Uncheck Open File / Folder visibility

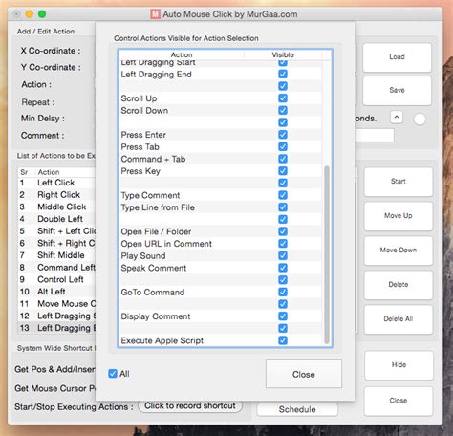(x=283, y=231)
